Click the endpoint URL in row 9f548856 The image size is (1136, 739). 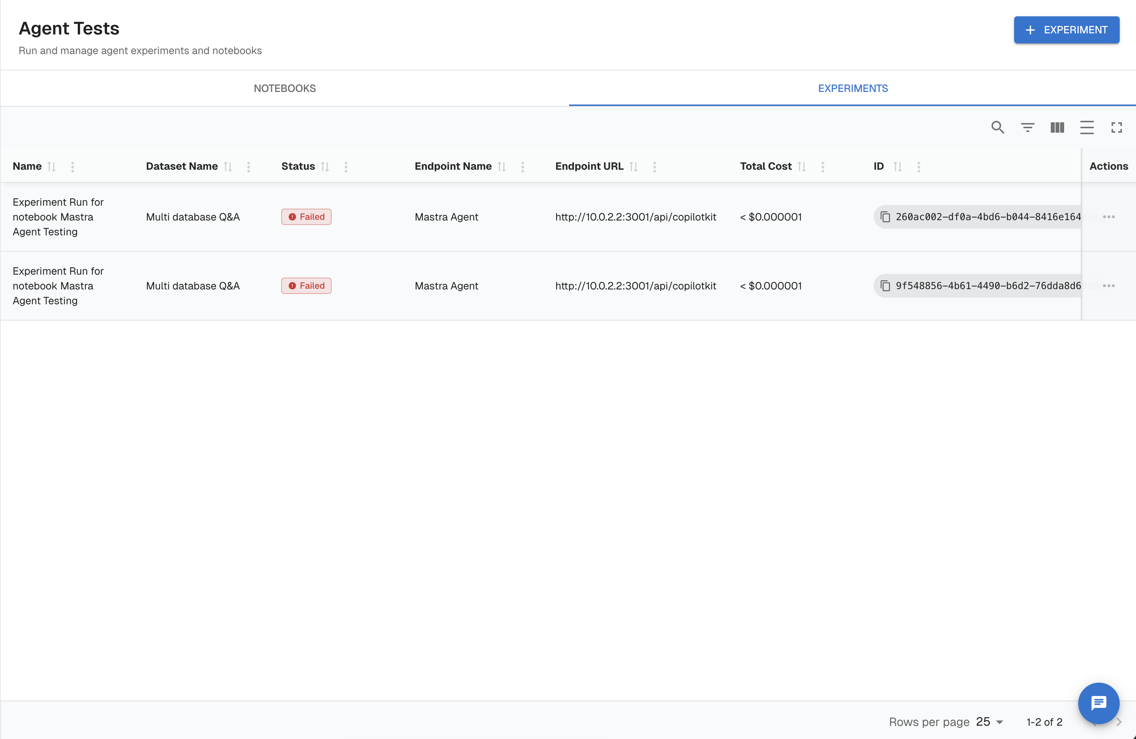click(636, 285)
